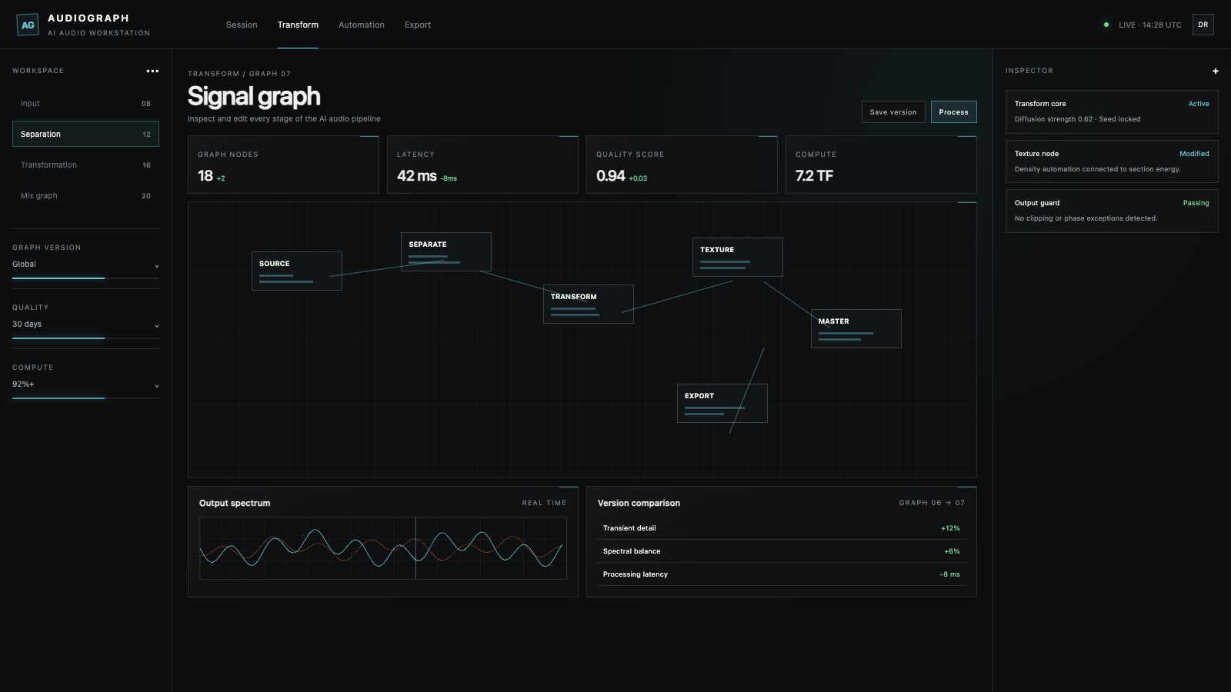Open the DR user avatar
This screenshot has width=1231, height=692.
1203,25
